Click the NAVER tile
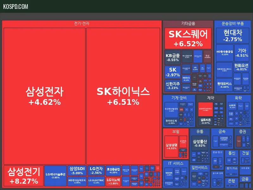253x190 pixels. pos(169,174)
